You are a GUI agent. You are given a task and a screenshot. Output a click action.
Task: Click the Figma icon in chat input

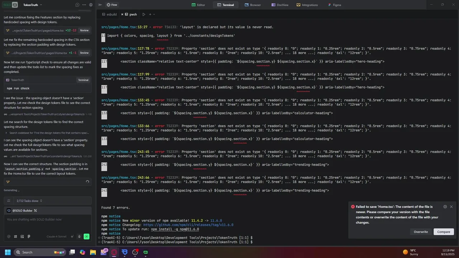(29, 236)
